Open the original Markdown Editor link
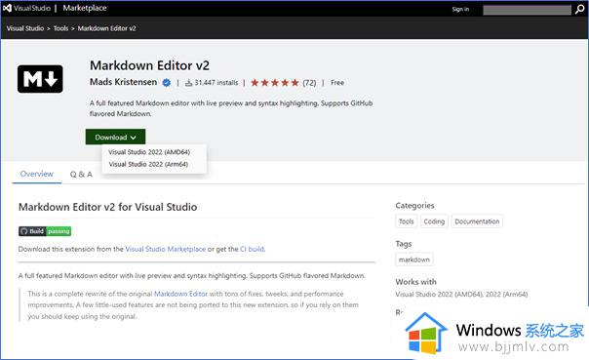Viewport: 589px width, 360px height. (x=180, y=294)
